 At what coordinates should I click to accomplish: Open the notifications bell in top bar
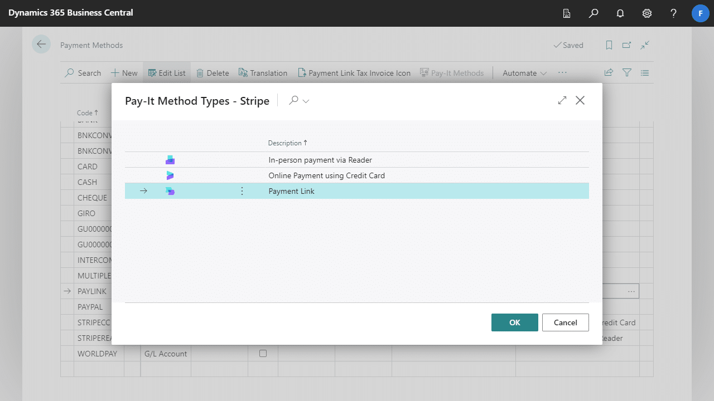620,13
